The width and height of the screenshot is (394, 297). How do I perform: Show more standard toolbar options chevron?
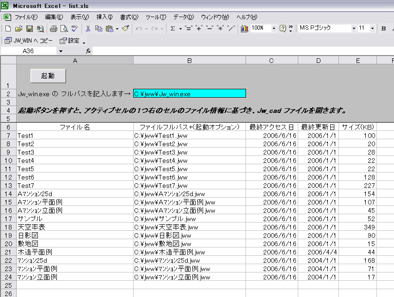pos(291,28)
